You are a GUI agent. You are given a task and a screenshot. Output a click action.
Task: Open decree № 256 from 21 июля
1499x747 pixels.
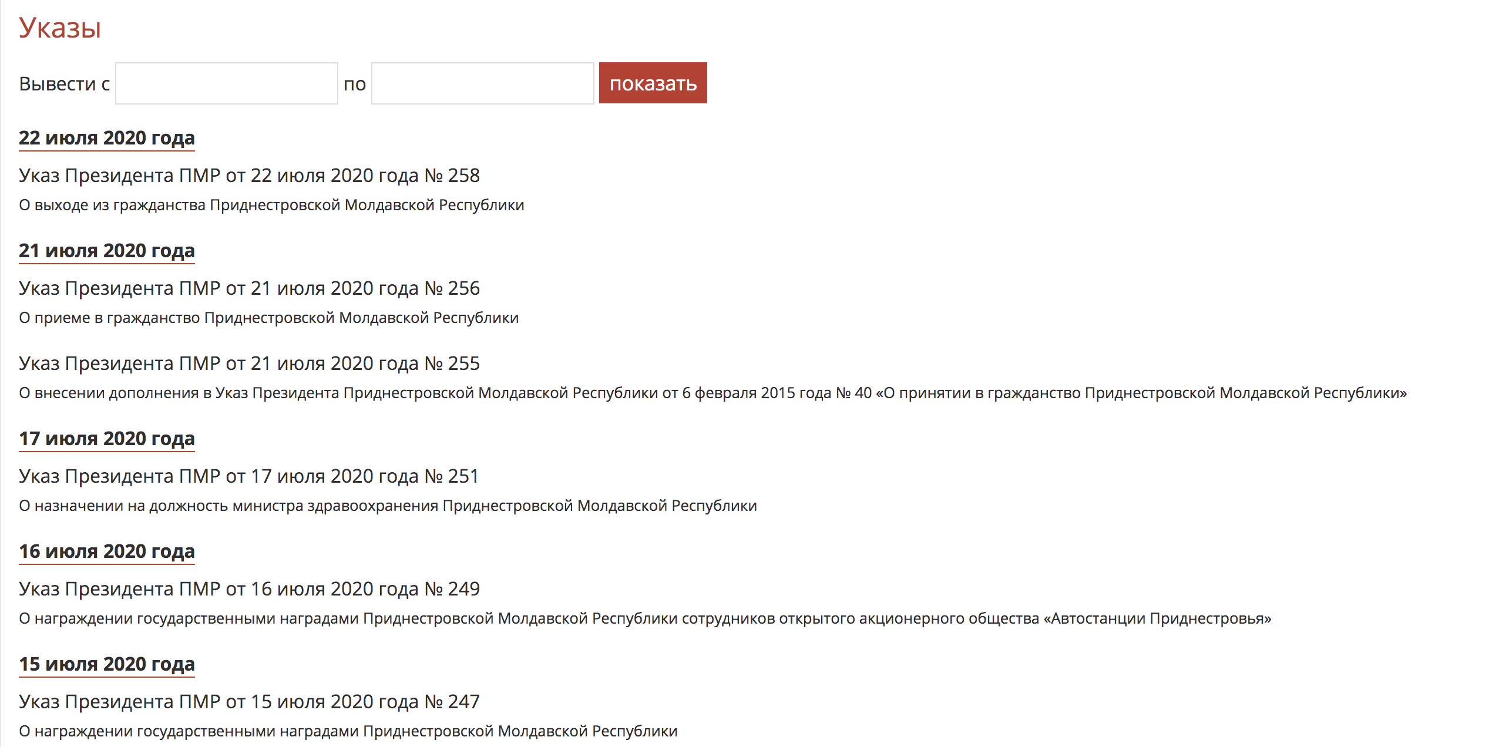click(x=249, y=288)
